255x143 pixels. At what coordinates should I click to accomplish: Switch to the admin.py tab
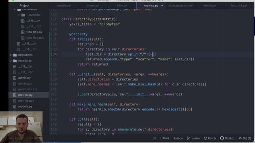(210, 6)
